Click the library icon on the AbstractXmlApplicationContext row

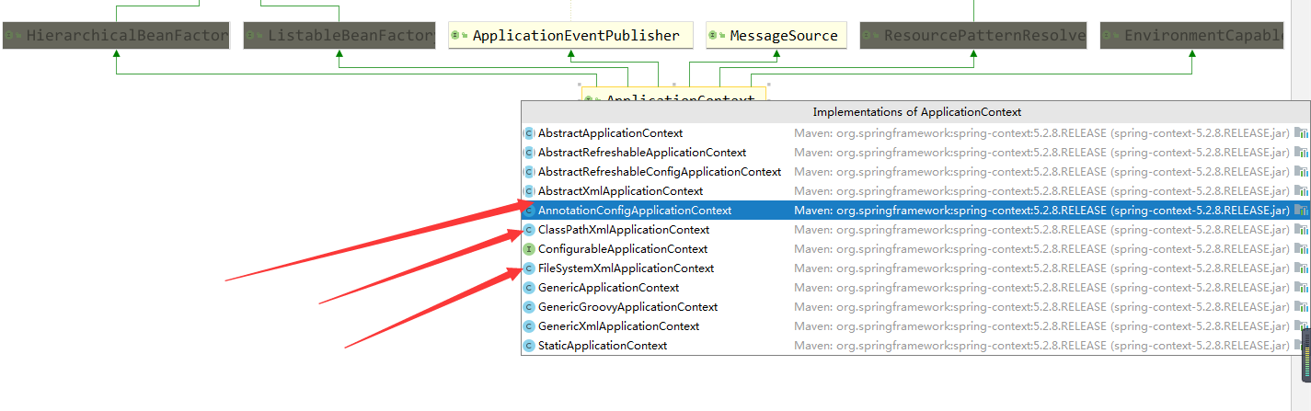[x=1301, y=191]
